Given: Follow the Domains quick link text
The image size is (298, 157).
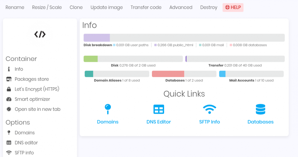Looking at the screenshot, I should click(108, 122).
